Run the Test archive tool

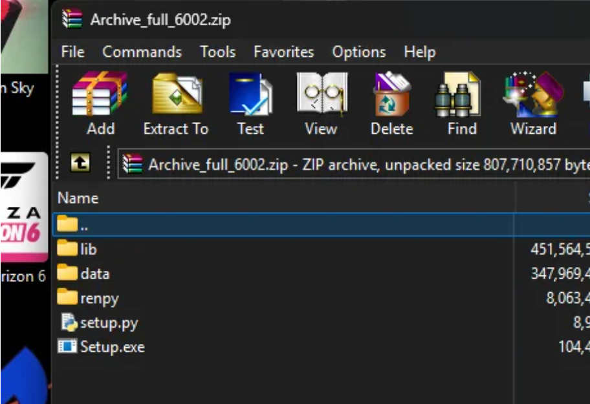250,103
